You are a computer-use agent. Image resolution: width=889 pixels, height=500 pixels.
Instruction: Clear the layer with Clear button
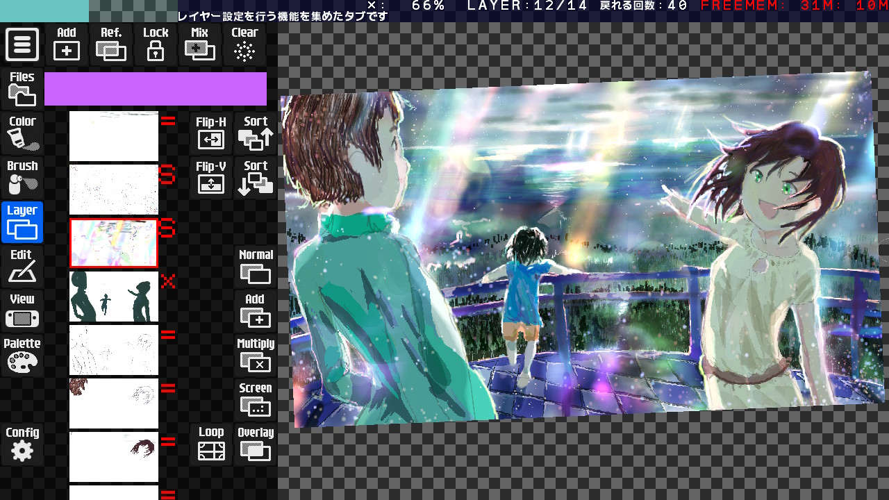244,44
